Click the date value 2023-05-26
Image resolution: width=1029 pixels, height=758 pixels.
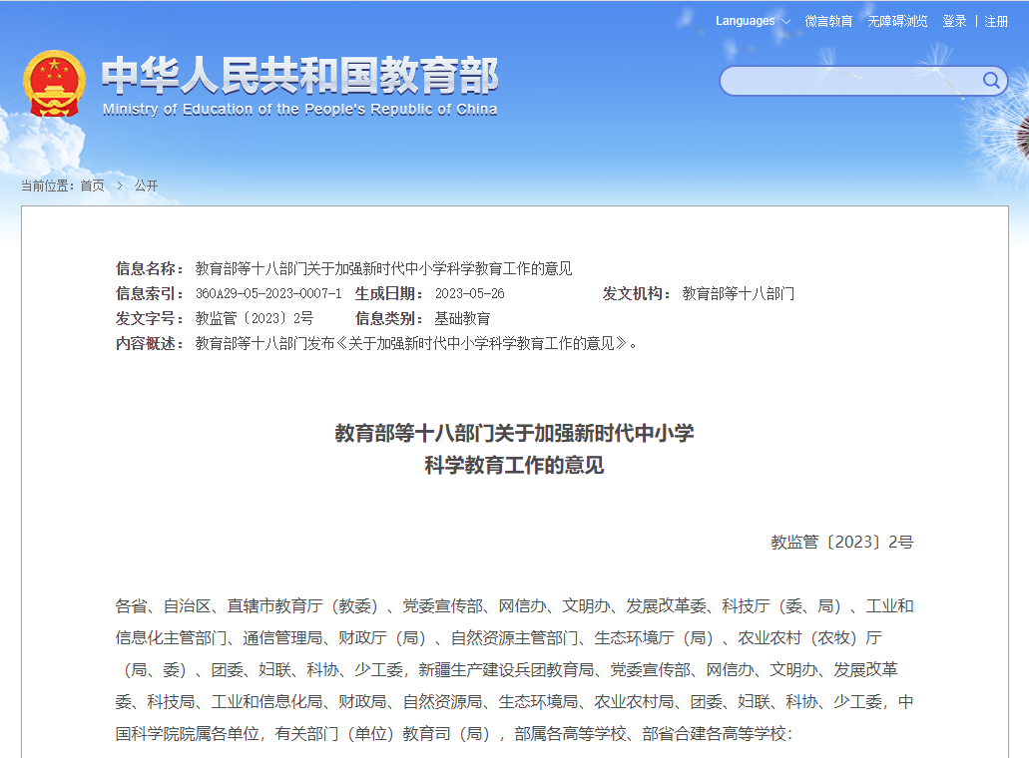[470, 293]
